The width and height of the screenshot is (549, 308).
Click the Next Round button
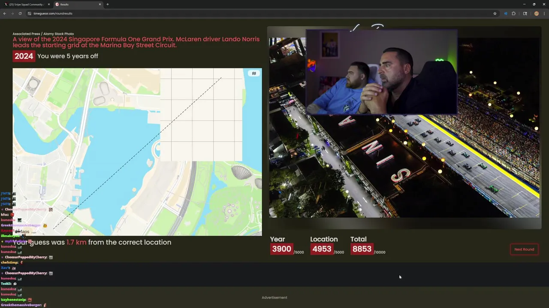tap(524, 249)
